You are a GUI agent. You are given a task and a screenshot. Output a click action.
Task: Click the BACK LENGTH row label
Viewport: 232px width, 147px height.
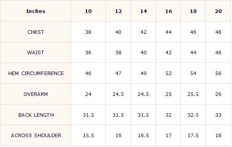(36, 115)
